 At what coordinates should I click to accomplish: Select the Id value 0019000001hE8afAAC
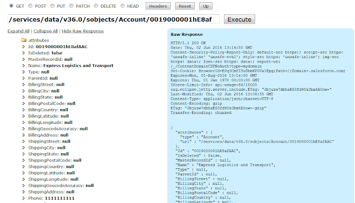point(62,47)
